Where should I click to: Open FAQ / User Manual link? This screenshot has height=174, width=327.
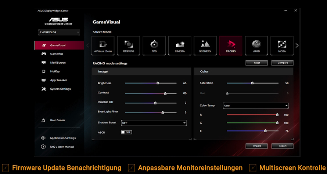62,147
